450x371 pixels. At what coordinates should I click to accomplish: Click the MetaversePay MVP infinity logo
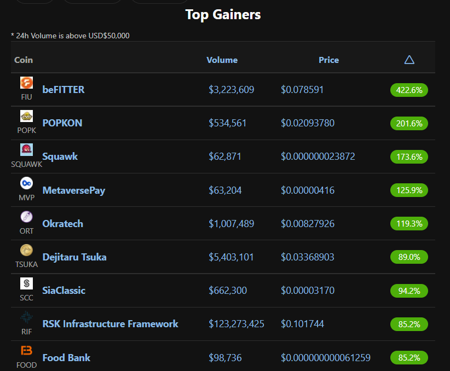click(x=26, y=183)
